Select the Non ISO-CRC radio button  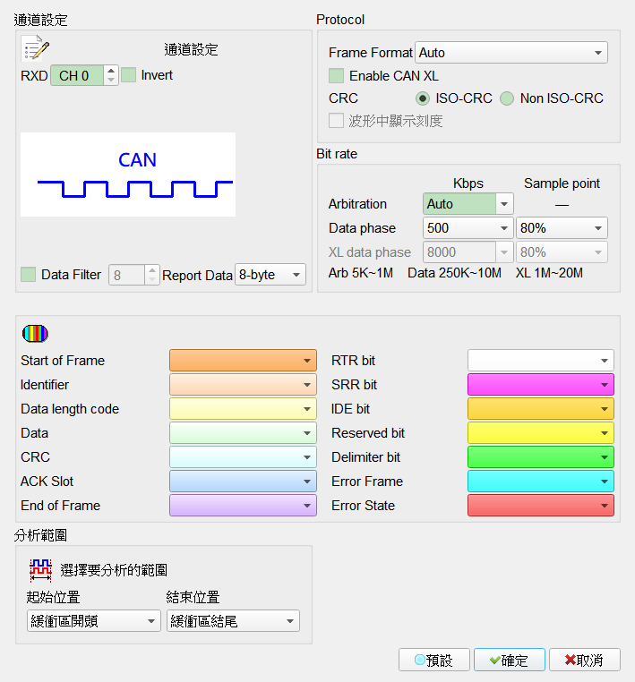(x=507, y=98)
